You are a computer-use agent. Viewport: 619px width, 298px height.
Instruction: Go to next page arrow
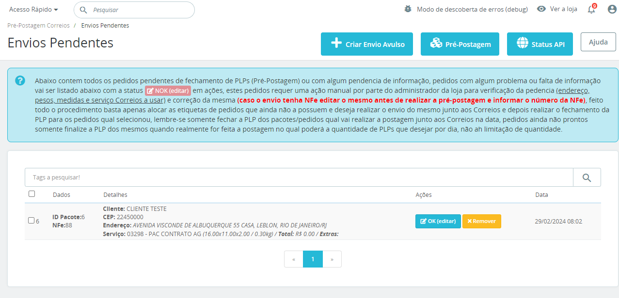pos(332,259)
